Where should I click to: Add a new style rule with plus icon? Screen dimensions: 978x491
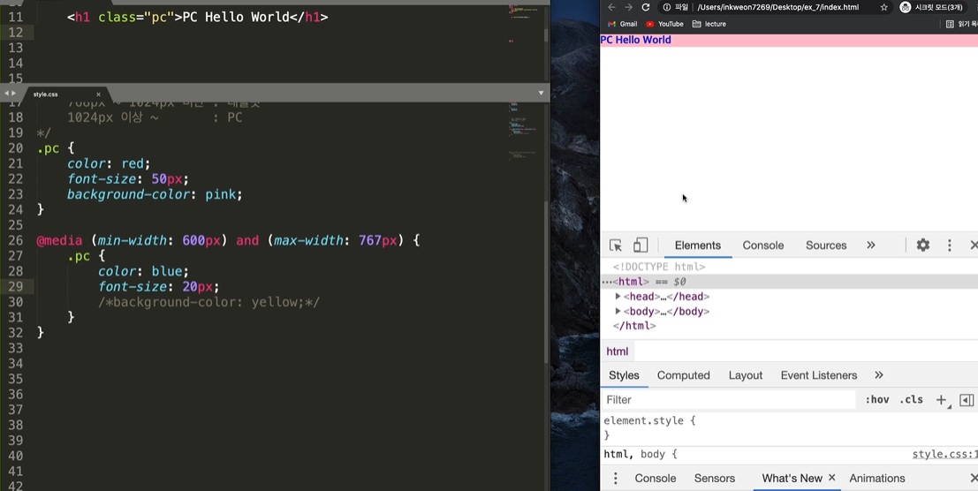point(941,400)
